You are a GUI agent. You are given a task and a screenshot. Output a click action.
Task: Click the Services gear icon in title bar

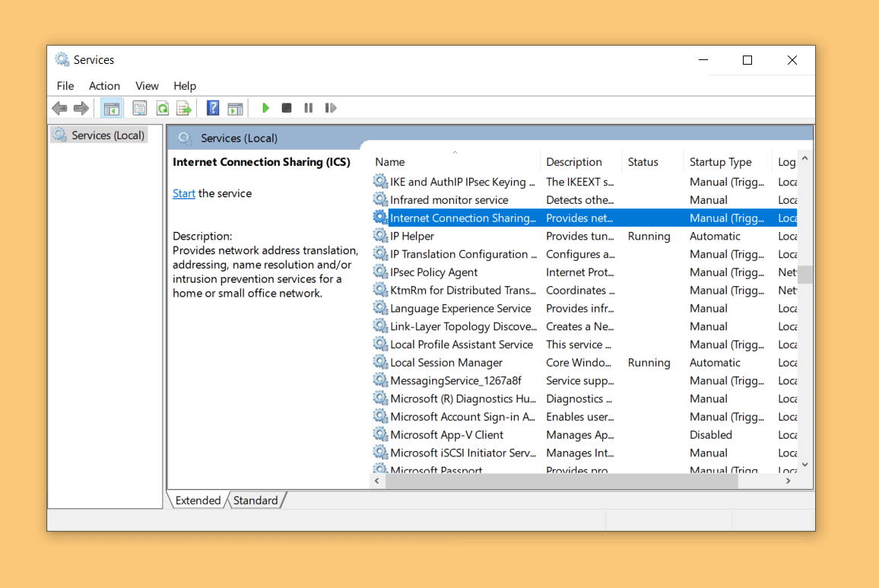62,59
